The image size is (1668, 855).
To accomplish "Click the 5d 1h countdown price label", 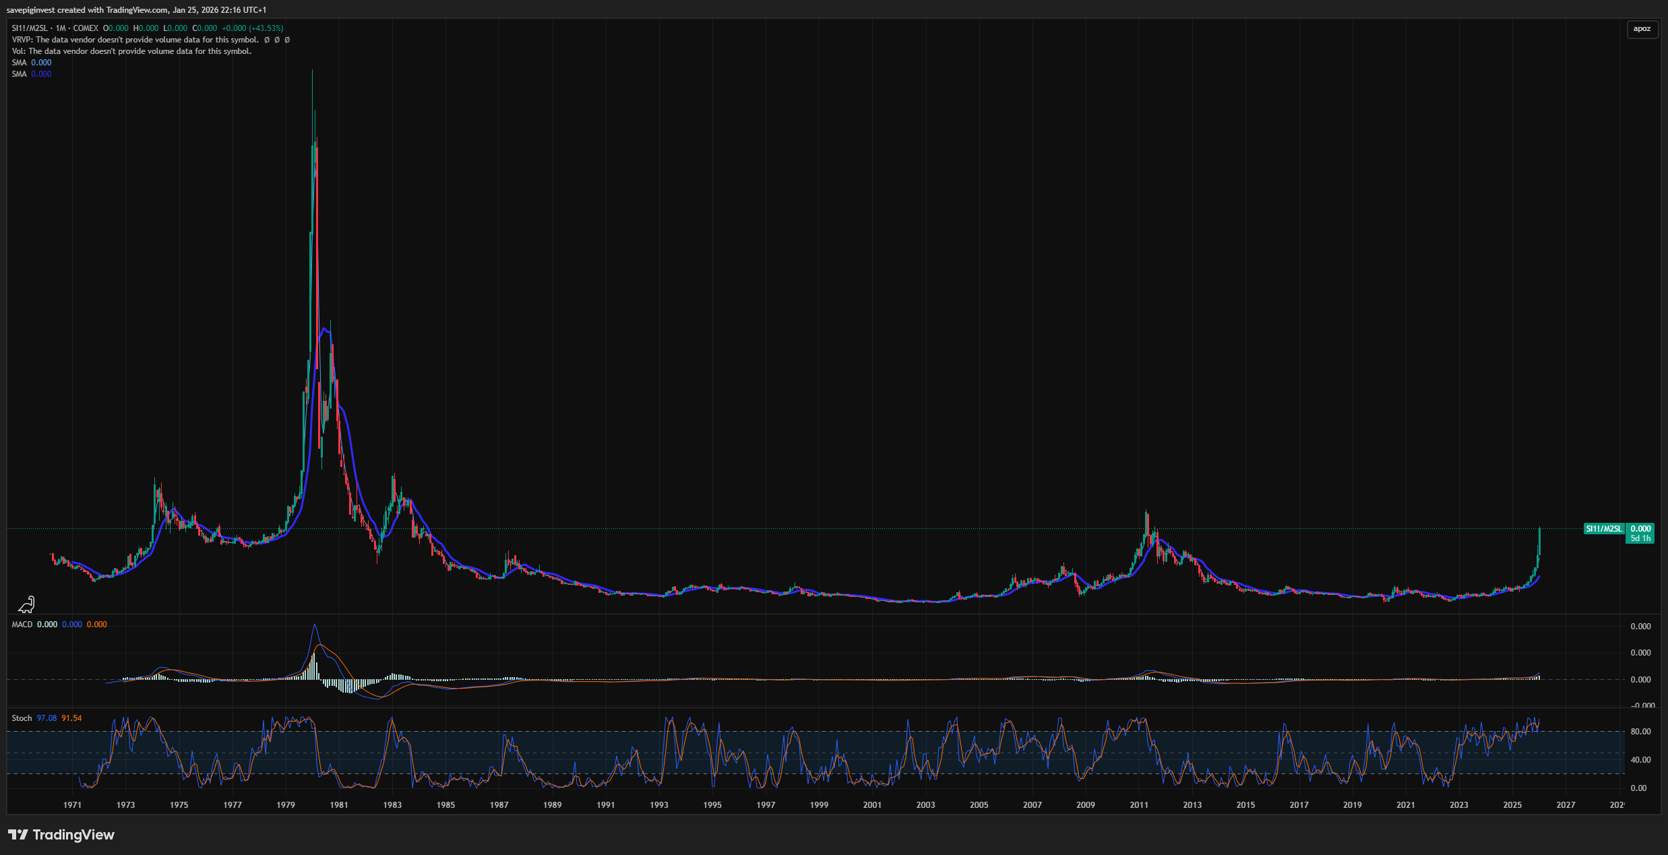I will tap(1640, 538).
